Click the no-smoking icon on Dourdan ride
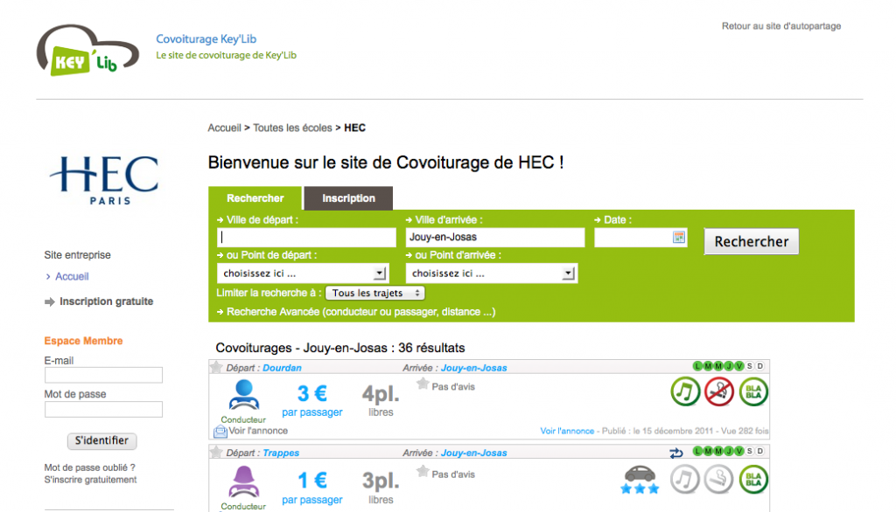The image size is (896, 512). 719,391
